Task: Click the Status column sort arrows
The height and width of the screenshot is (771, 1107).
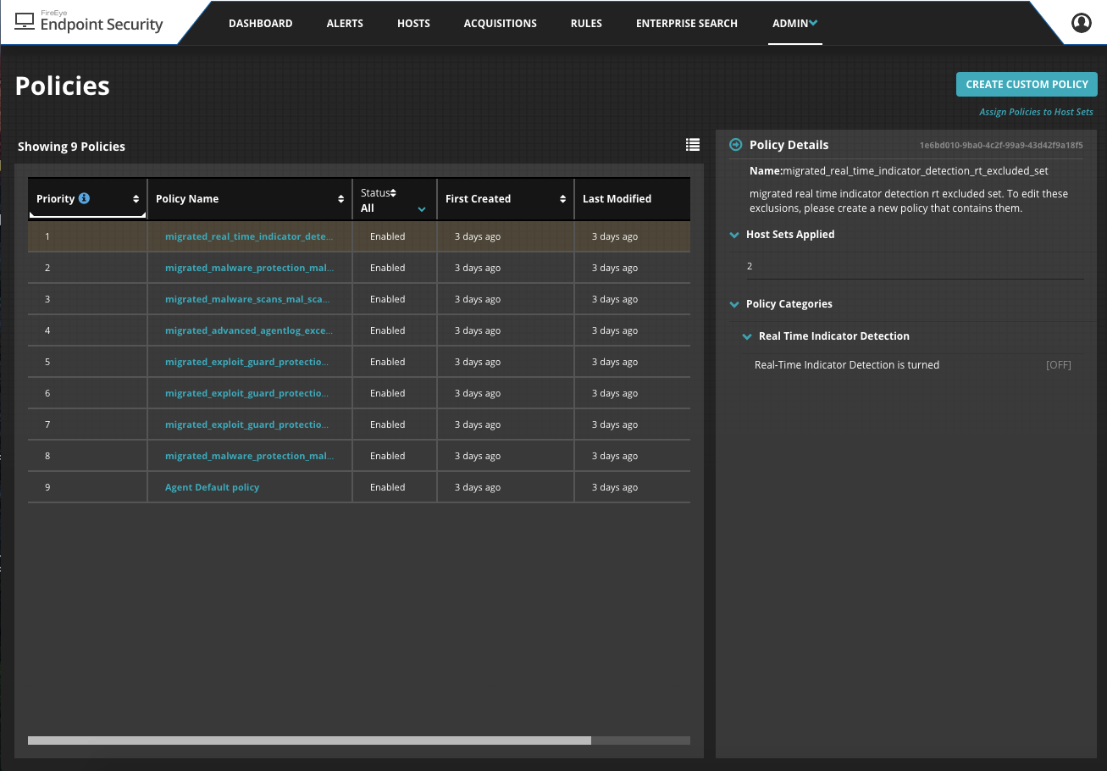Action: click(x=393, y=193)
